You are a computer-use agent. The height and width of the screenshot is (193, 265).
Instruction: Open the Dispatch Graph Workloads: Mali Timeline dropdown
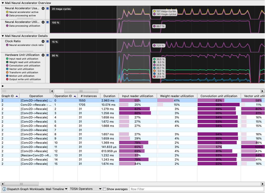[x=35, y=189]
